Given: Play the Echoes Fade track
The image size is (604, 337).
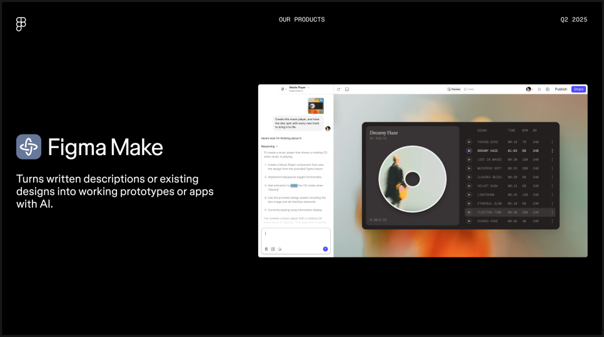Looking at the screenshot, I should [x=469, y=221].
